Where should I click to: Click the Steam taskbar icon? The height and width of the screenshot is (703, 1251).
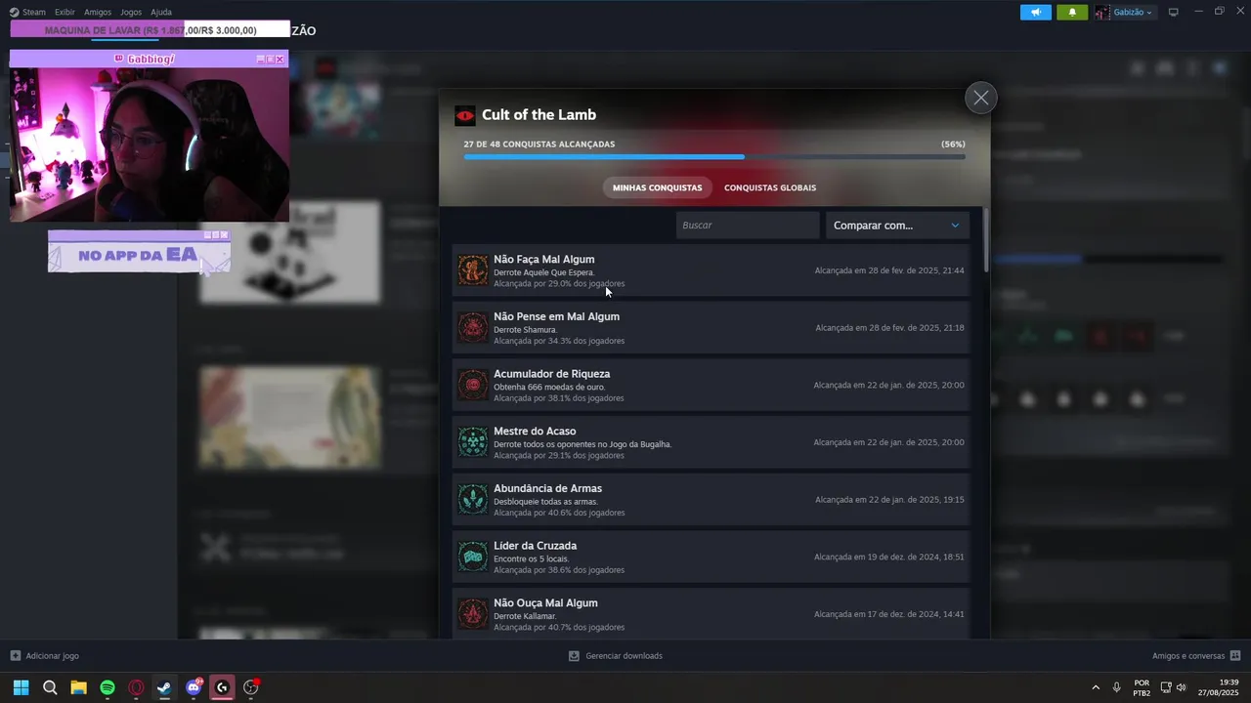click(164, 687)
